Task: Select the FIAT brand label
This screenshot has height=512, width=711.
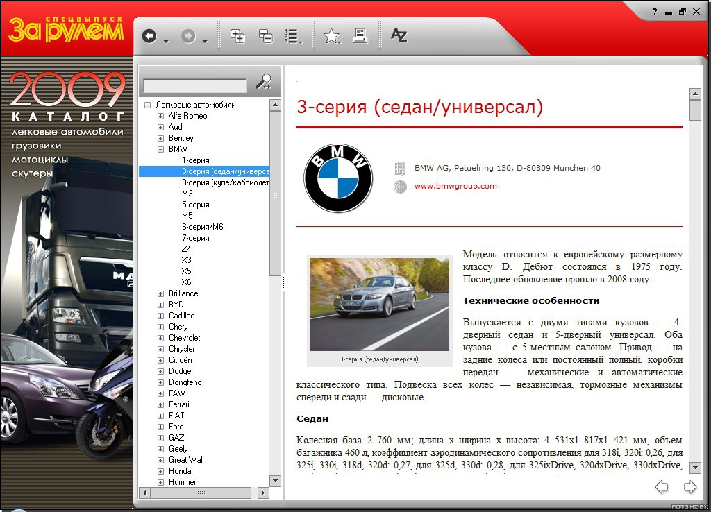Action: coord(176,416)
